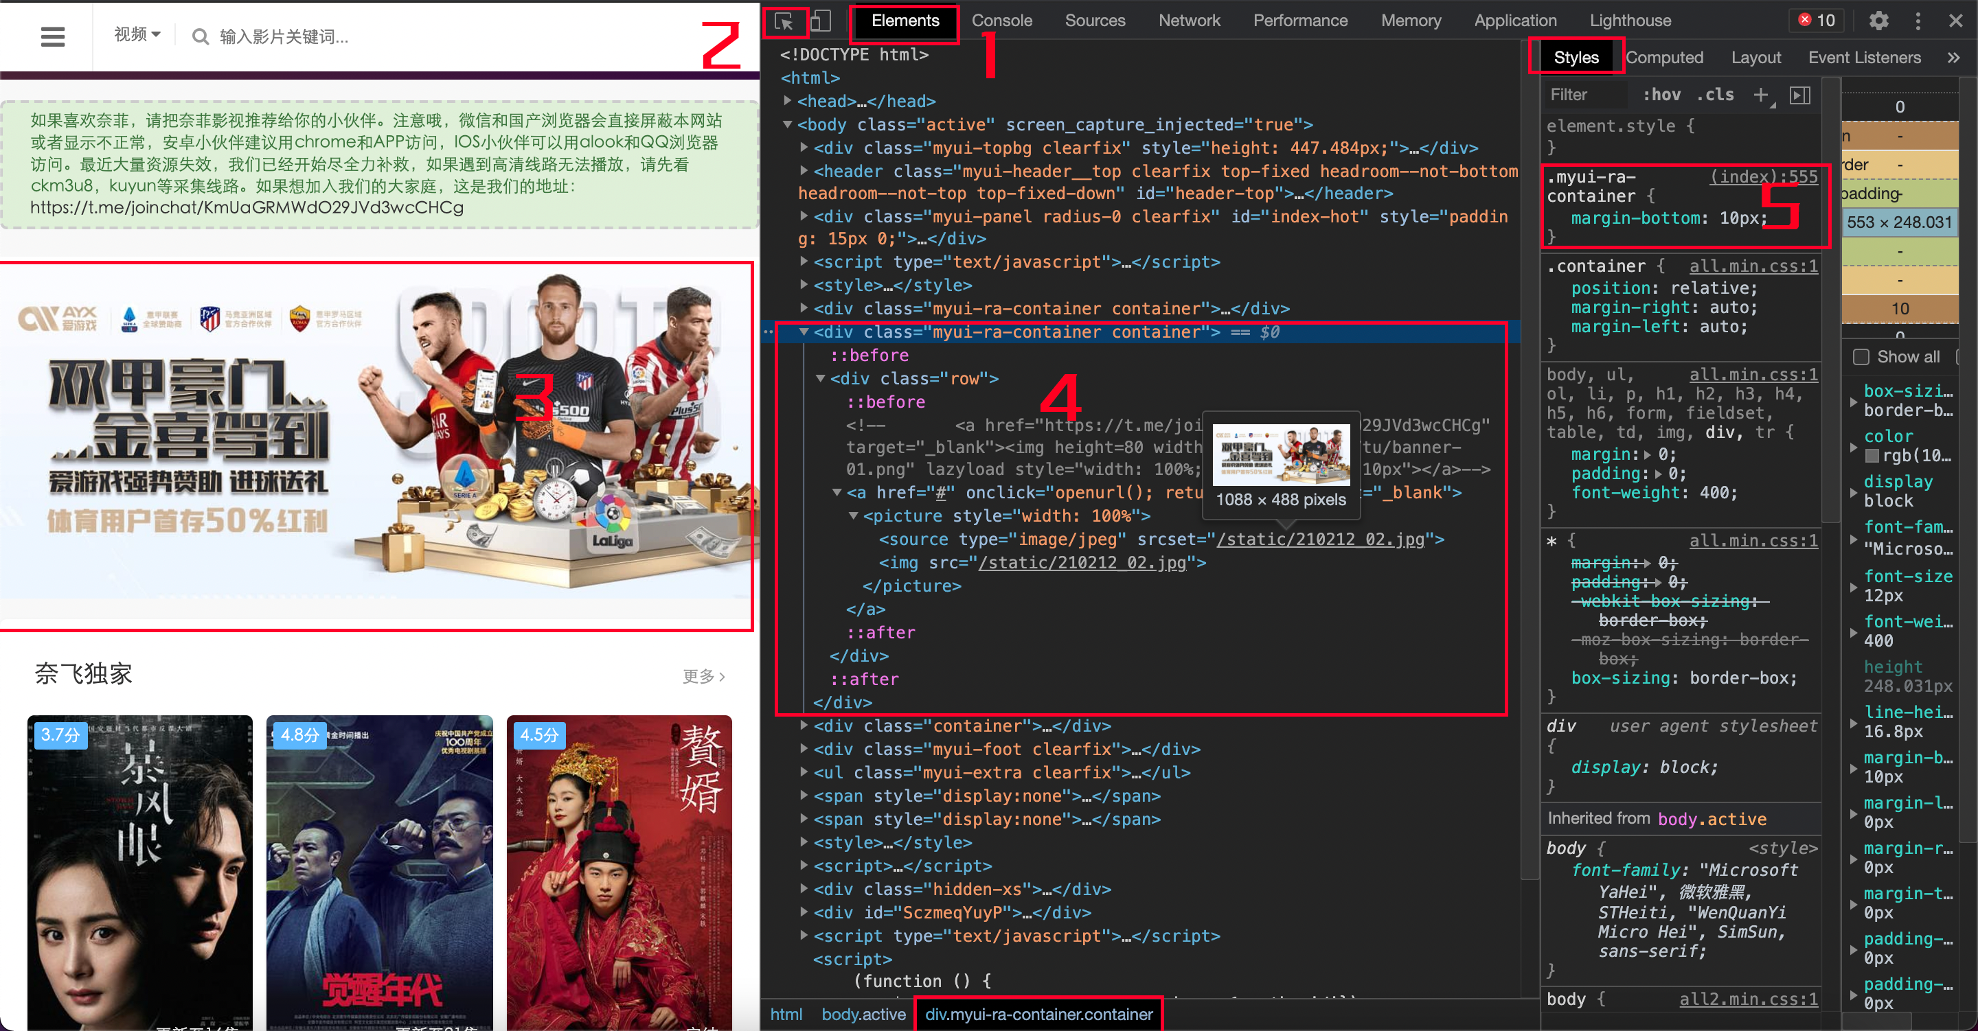Screen dimensions: 1978x1031
Task: Switch to the Console tab
Action: click(1001, 21)
